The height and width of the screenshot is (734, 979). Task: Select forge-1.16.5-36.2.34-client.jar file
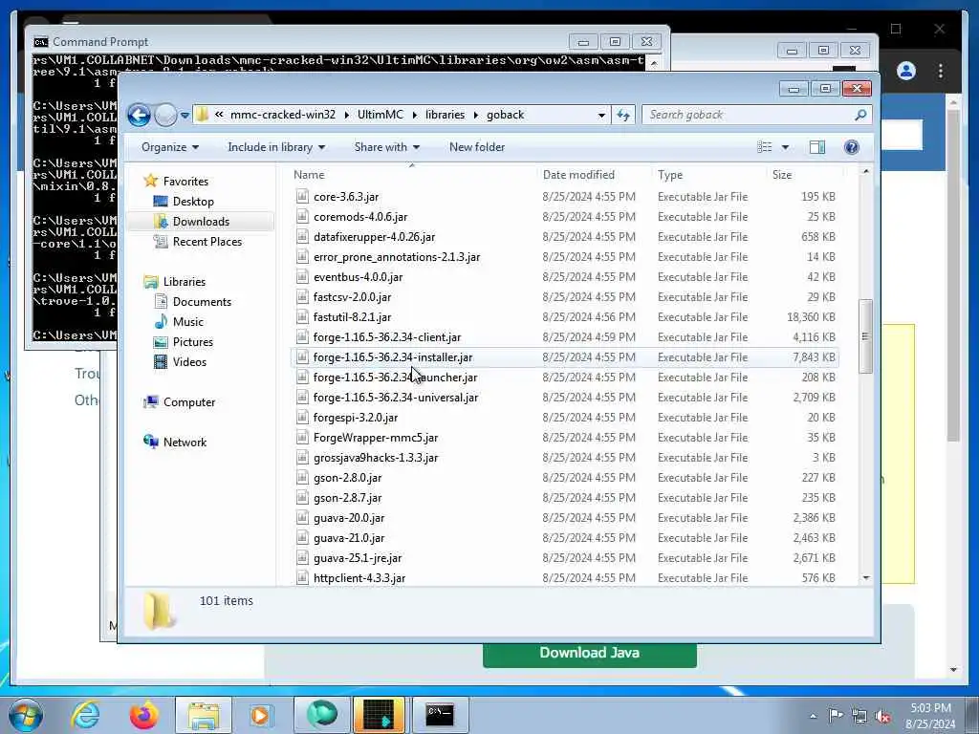[x=387, y=337]
